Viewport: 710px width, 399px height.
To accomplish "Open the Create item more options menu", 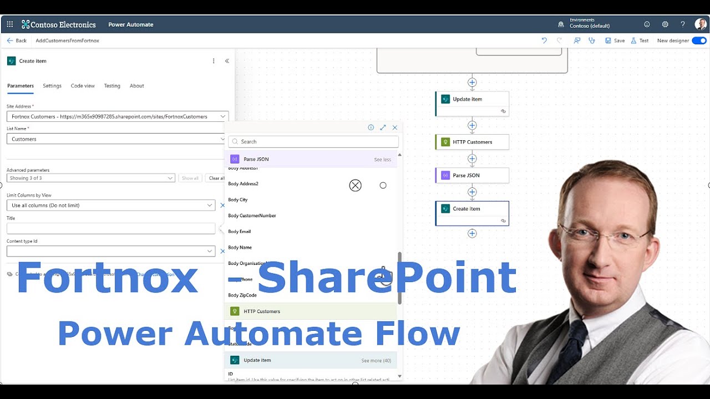I will click(214, 61).
